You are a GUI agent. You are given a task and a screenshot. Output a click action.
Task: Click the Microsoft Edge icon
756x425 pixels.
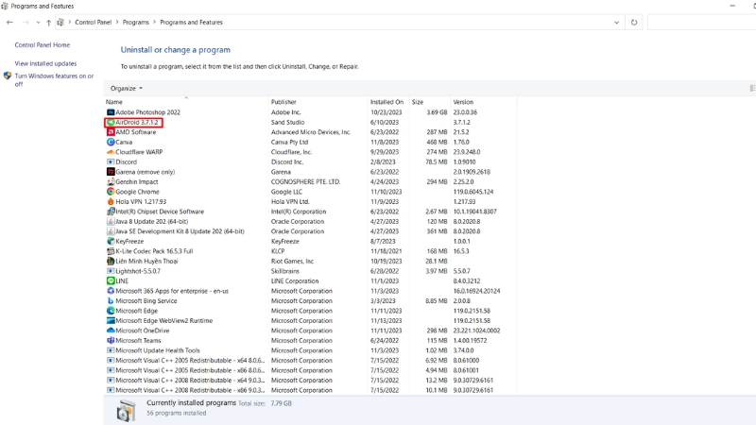[x=111, y=311]
